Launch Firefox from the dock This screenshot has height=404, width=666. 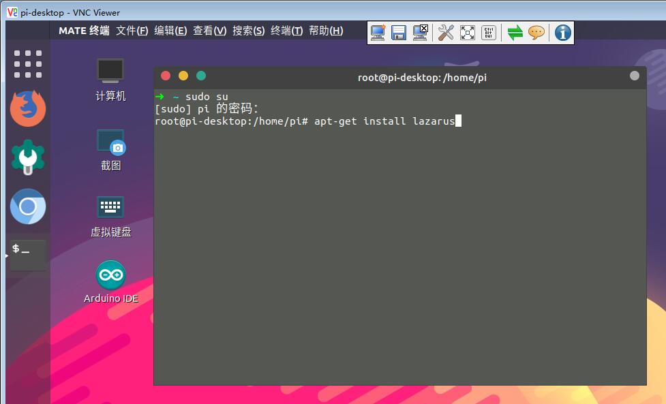point(28,108)
